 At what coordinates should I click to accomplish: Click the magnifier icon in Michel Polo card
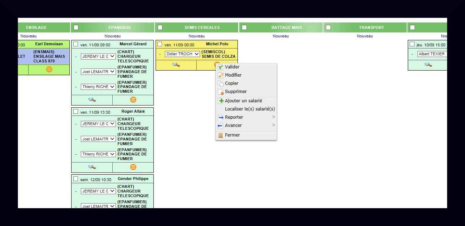[x=176, y=65]
